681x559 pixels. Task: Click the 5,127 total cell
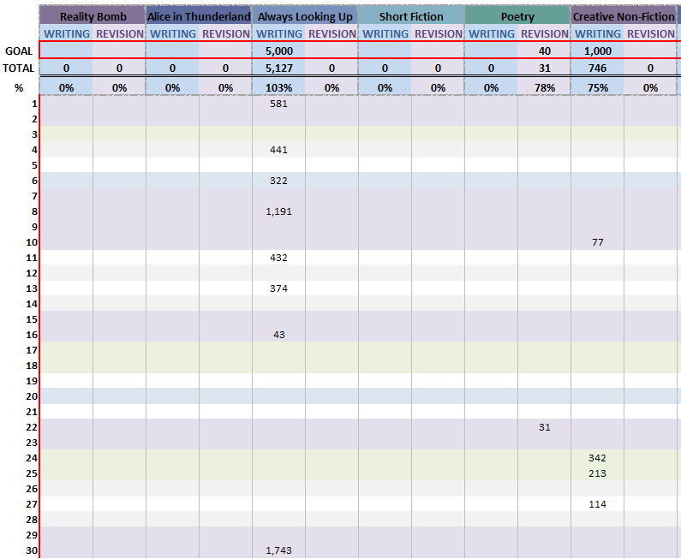(279, 68)
